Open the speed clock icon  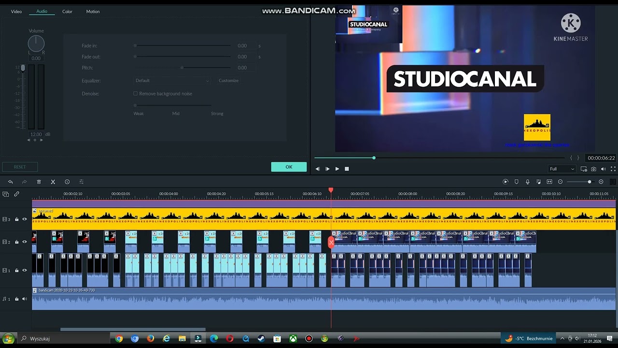point(67,182)
